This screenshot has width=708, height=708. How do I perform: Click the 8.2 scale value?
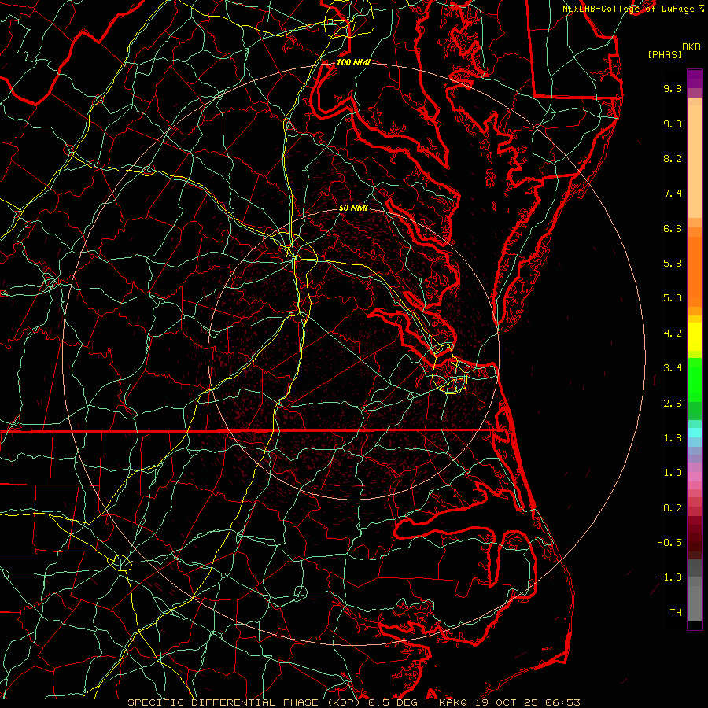click(673, 158)
